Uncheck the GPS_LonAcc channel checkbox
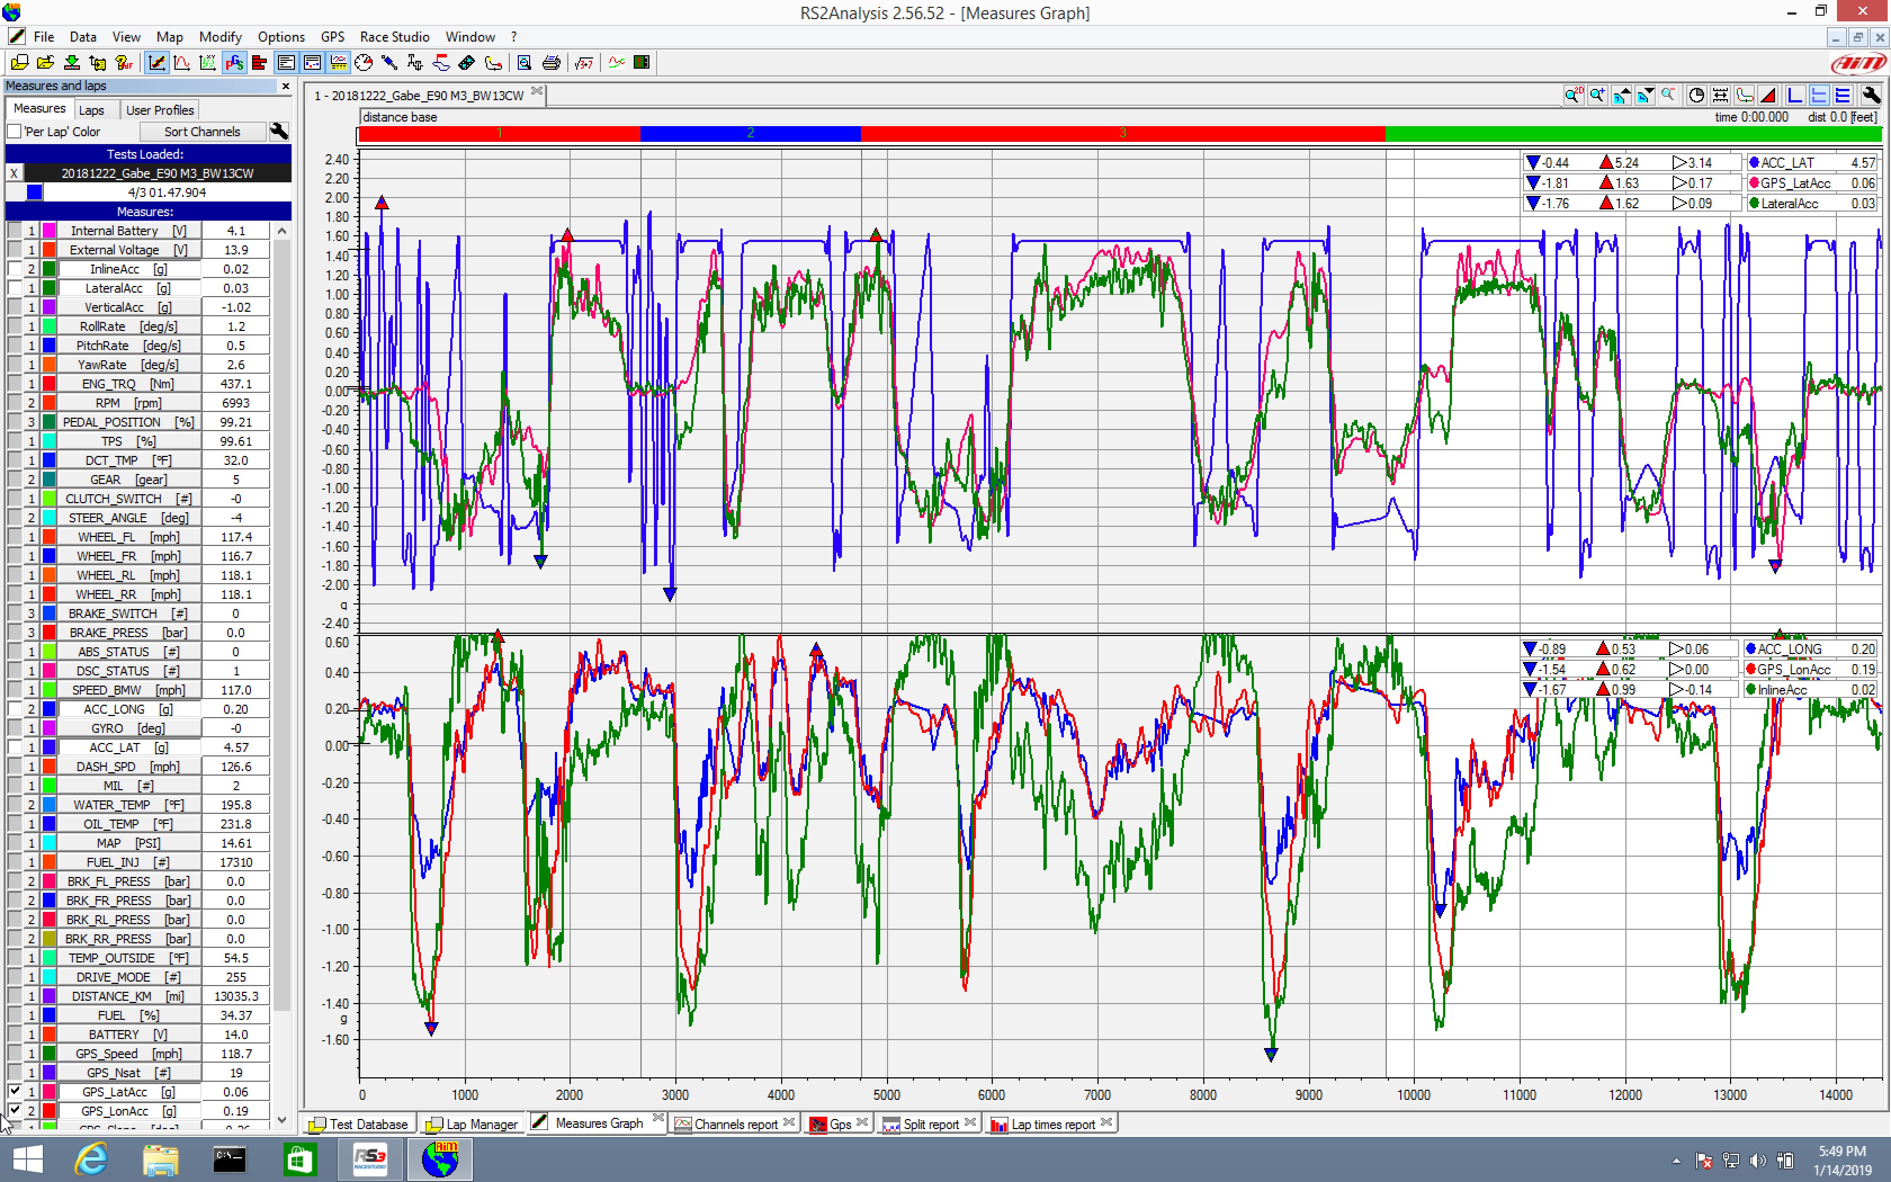 (x=15, y=1110)
